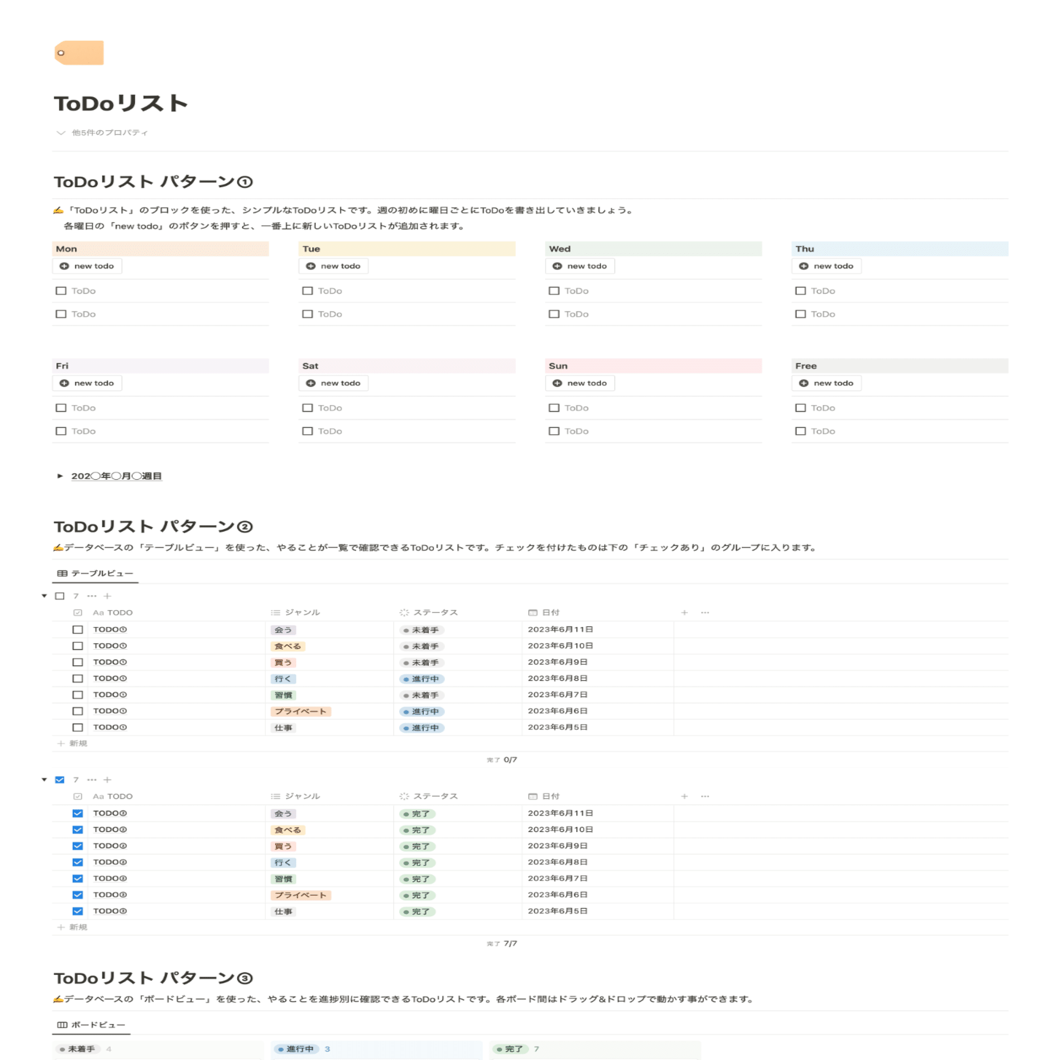Click plus icon in Mon new todo button

[x=64, y=266]
